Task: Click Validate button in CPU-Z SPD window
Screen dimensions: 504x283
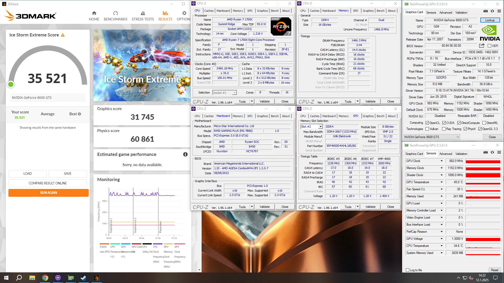Action: pyautogui.click(x=370, y=207)
